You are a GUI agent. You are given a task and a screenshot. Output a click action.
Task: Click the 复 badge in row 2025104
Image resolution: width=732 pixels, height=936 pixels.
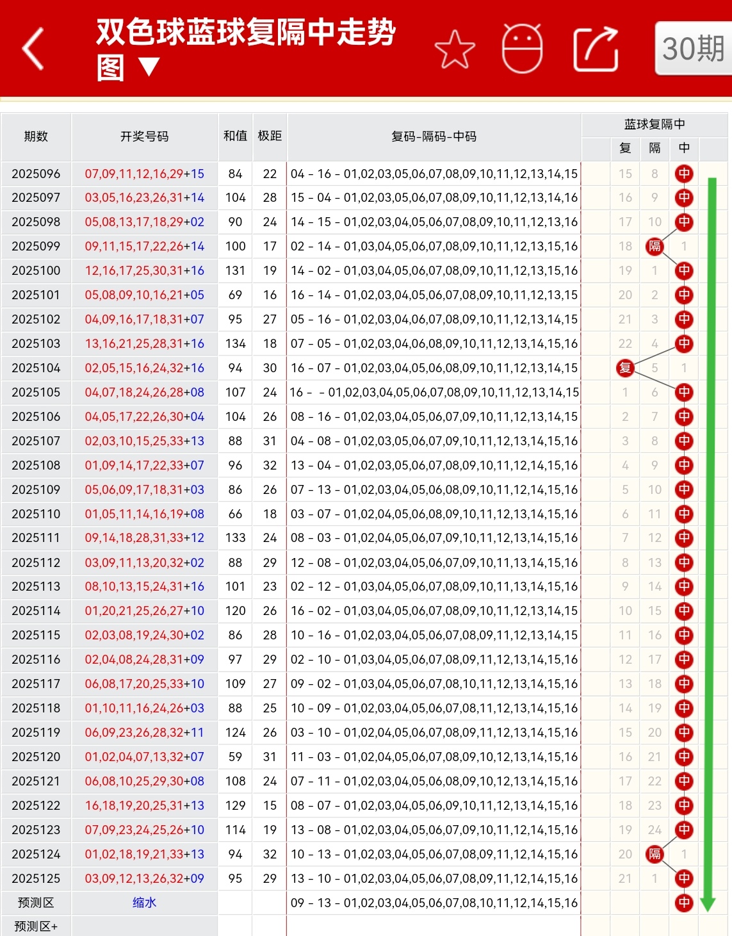click(624, 368)
